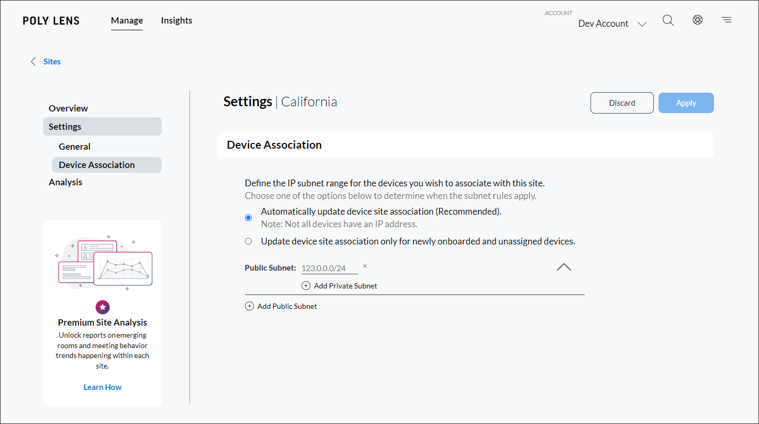This screenshot has height=424, width=759.
Task: Click the plus icon for Add Public Subnet
Action: pos(249,306)
